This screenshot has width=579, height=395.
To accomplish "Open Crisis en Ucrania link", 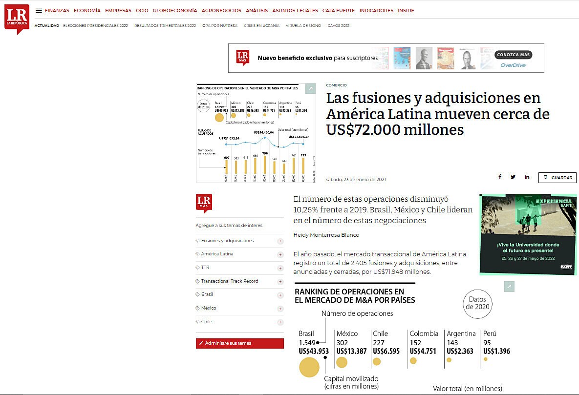I will (261, 26).
